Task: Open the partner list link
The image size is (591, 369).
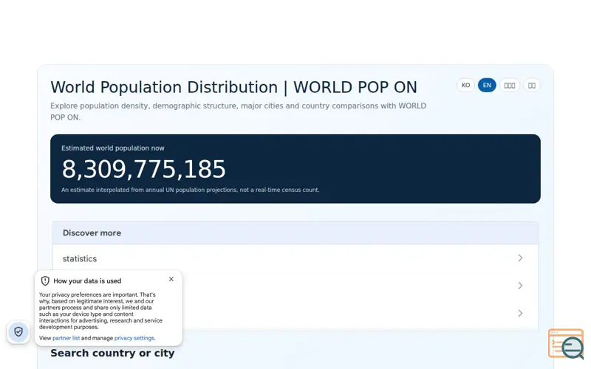Action: [x=66, y=338]
